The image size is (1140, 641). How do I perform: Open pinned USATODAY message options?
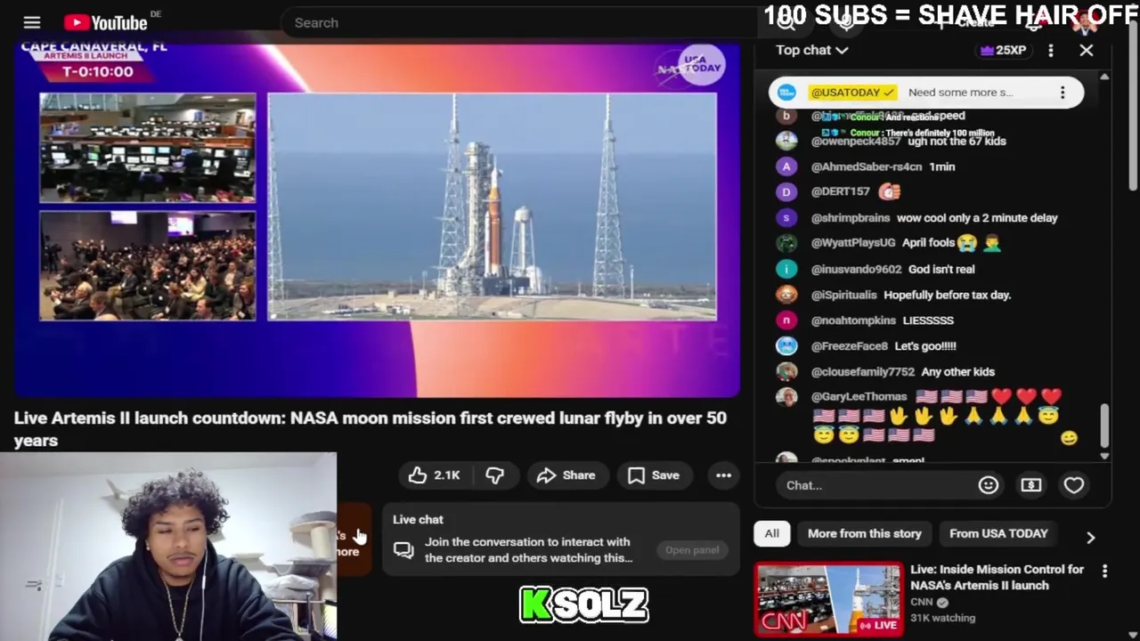pyautogui.click(x=1063, y=93)
